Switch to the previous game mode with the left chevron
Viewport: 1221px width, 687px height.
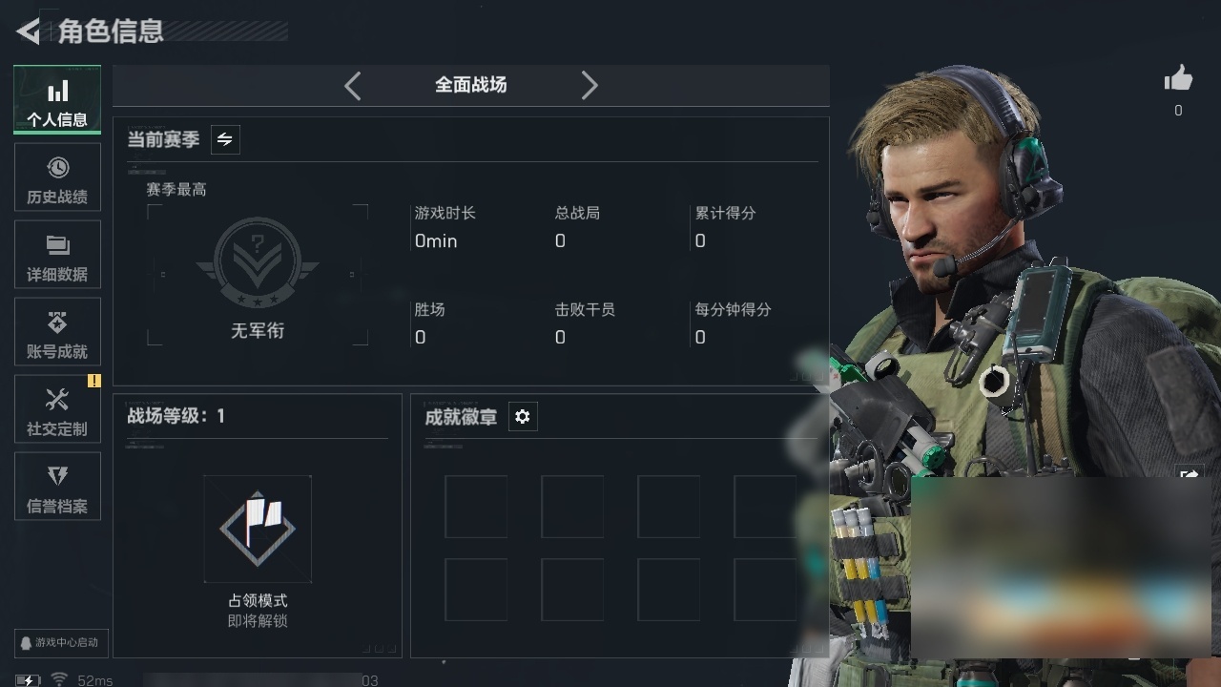353,86
